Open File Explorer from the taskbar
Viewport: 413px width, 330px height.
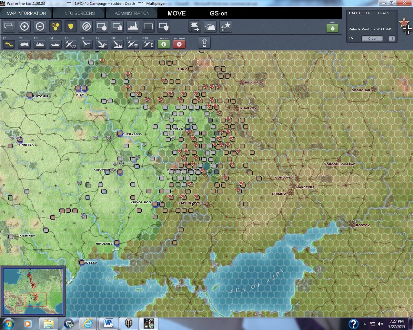[x=49, y=324]
